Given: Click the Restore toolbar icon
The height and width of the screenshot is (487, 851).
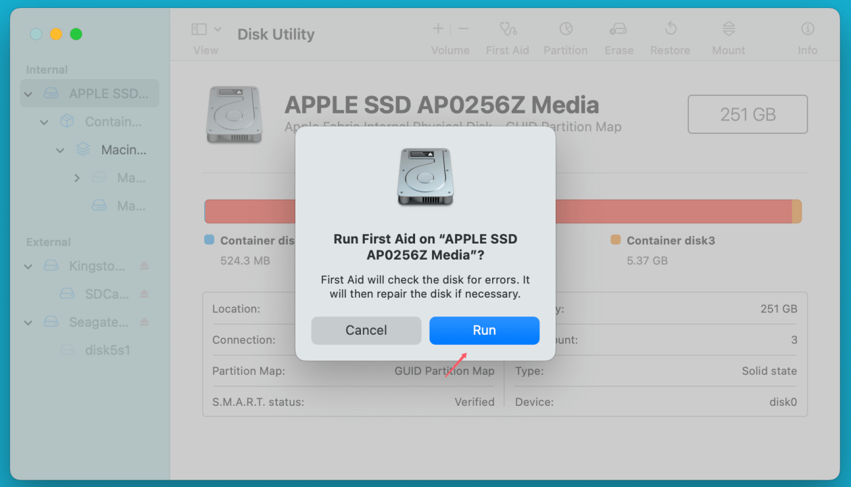Looking at the screenshot, I should click(x=671, y=28).
